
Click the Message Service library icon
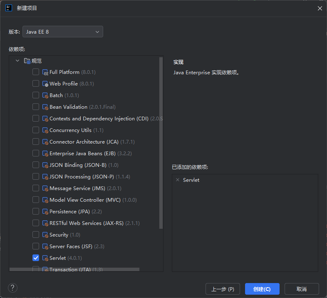[x=45, y=188]
